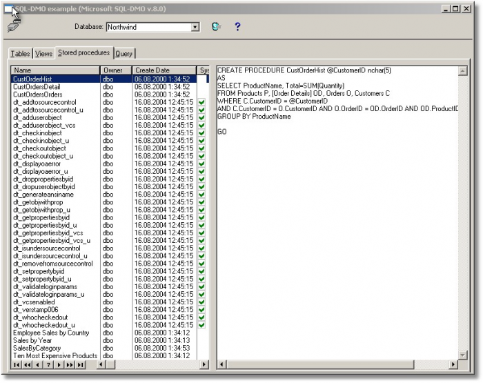The image size is (483, 383).
Task: Switch to the Tables tab
Action: [20, 54]
